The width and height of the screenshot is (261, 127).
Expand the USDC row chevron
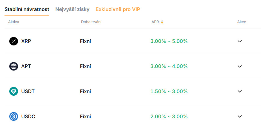240,117
